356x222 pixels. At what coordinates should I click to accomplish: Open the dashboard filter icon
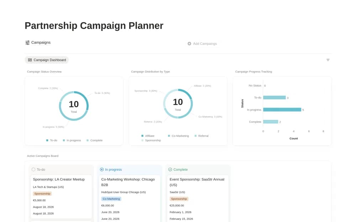click(328, 60)
